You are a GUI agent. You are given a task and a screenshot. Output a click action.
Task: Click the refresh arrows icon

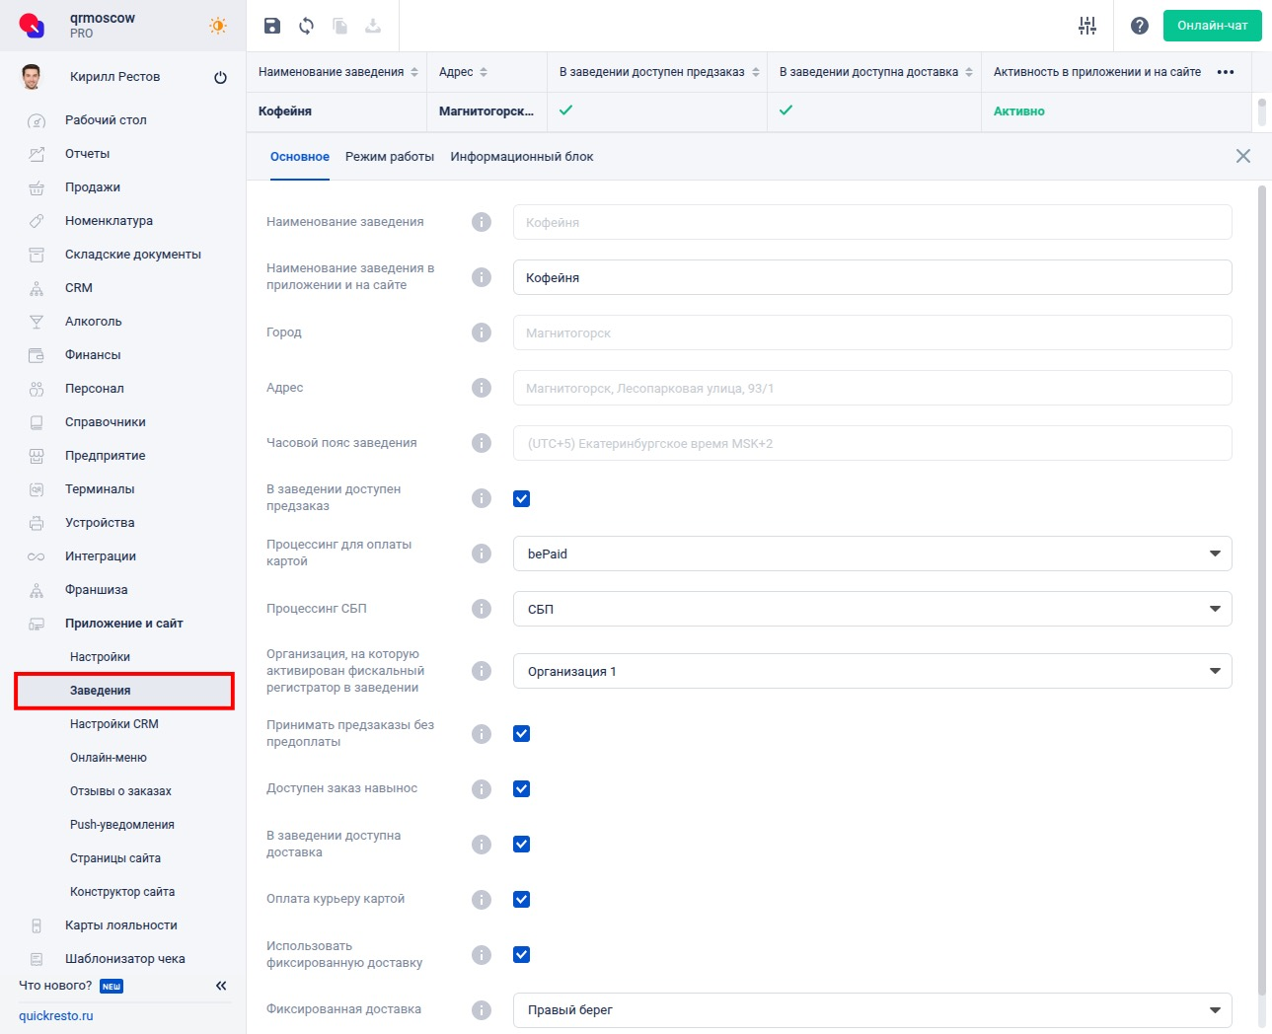(x=306, y=26)
